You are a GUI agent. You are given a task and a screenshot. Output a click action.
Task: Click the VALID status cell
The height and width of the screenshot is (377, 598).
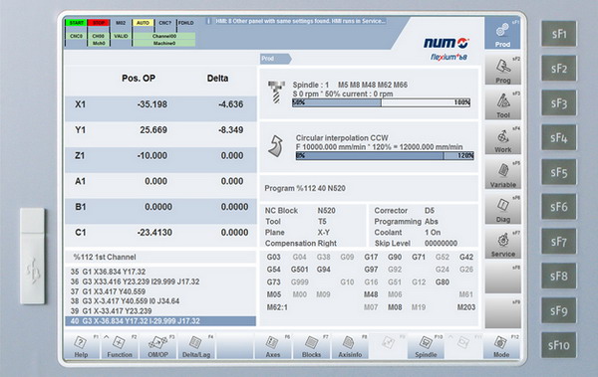pyautogui.click(x=121, y=36)
